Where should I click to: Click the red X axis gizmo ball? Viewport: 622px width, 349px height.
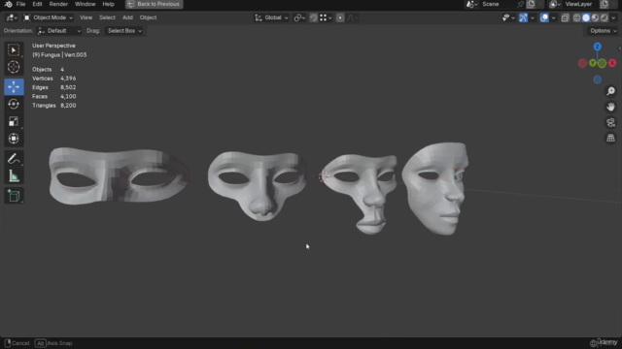pyautogui.click(x=612, y=63)
